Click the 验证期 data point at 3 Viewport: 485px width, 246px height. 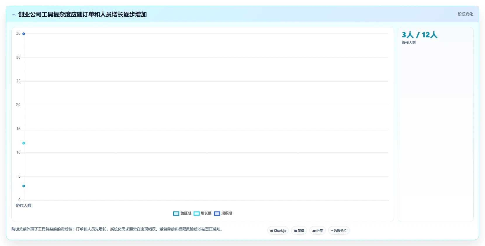pos(24,186)
